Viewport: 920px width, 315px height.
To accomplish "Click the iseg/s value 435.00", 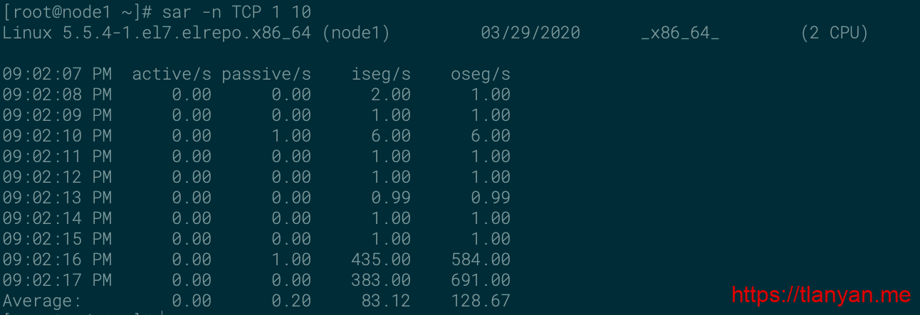I will 381,260.
